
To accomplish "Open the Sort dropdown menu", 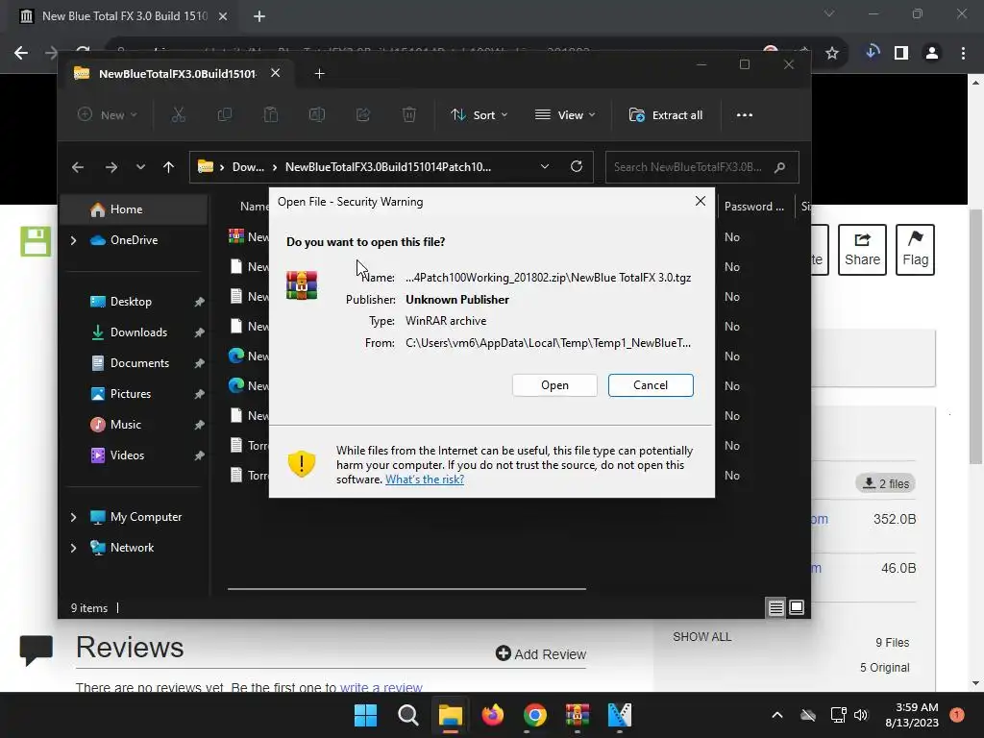I will (x=480, y=115).
